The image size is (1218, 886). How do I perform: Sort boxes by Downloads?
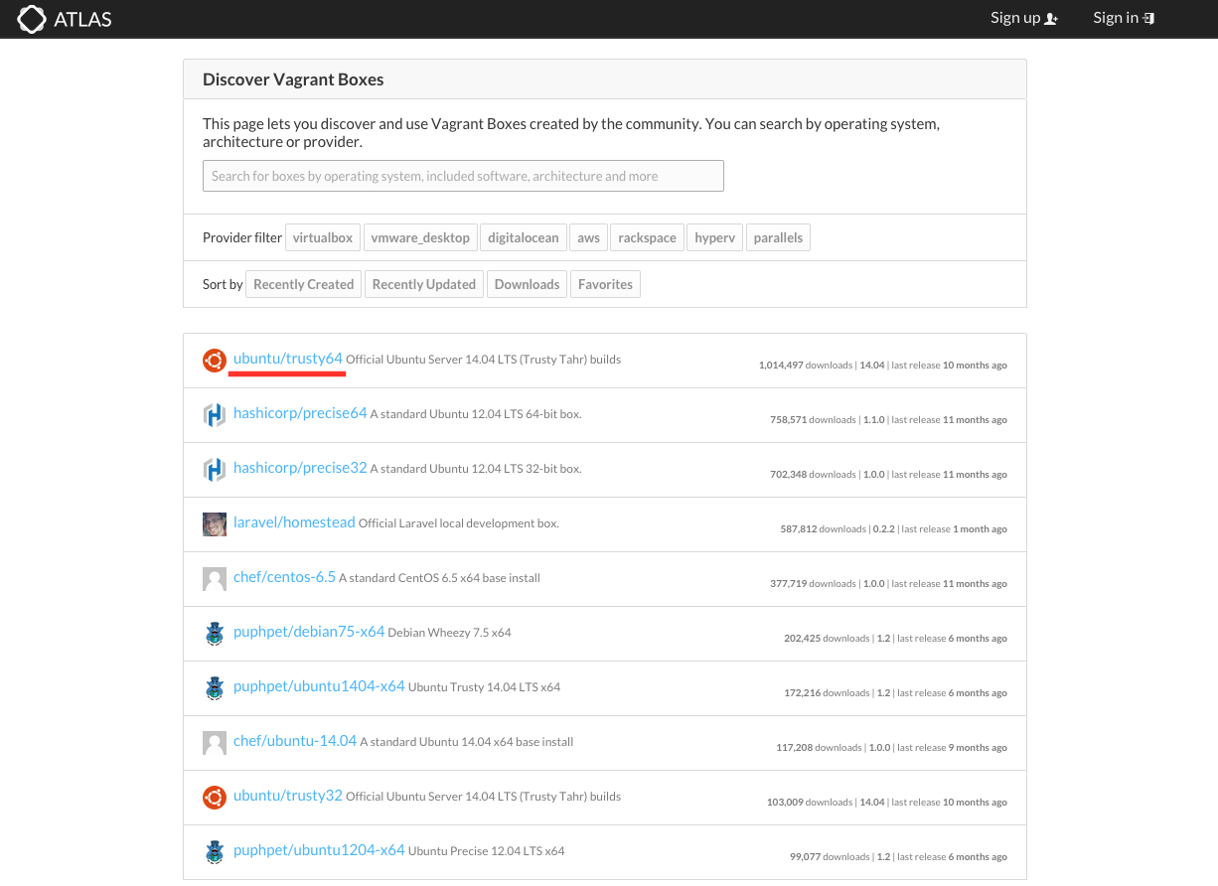[x=527, y=284]
